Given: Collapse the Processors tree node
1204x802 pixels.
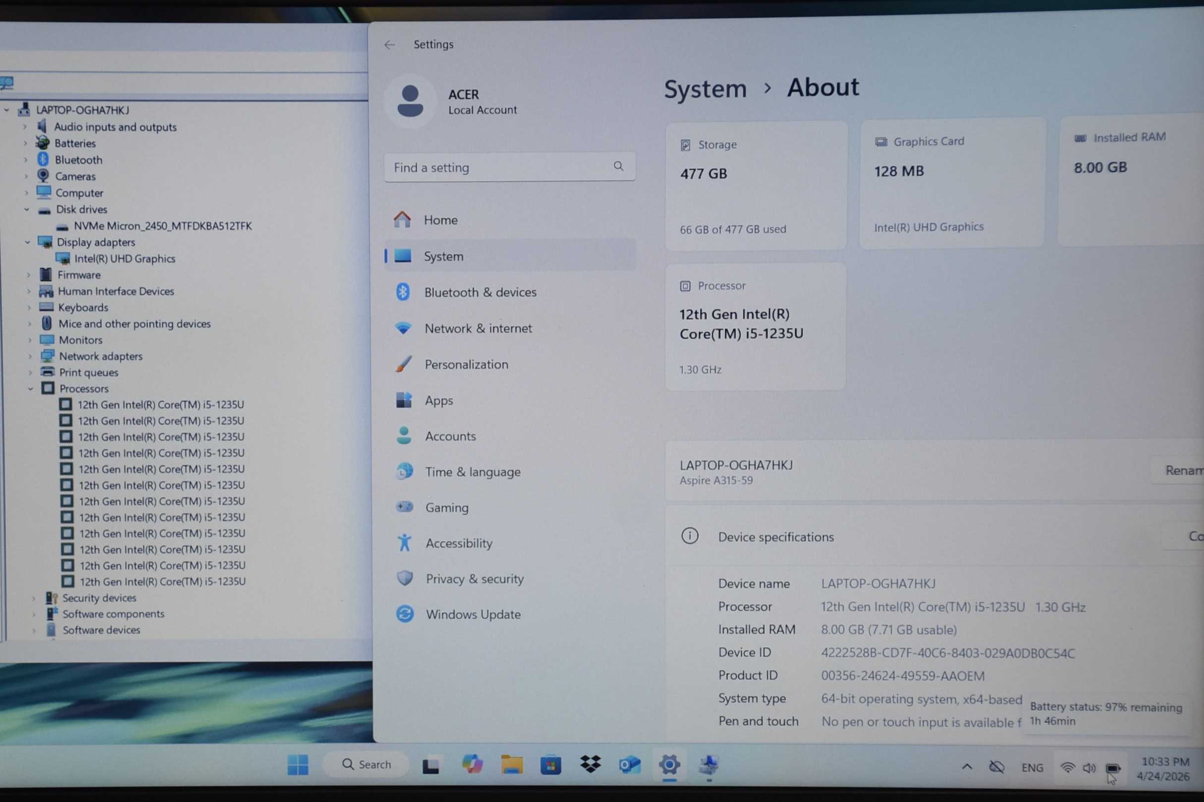Looking at the screenshot, I should click(31, 389).
